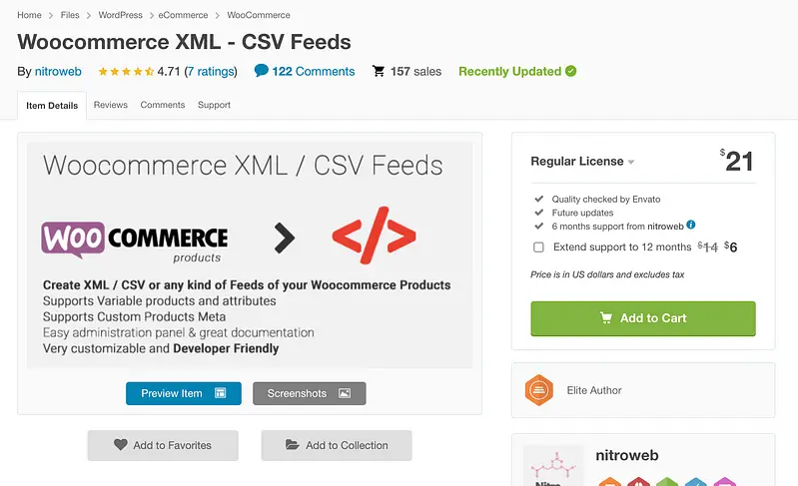
Task: Click the Recently Updated green checkmark icon
Action: tap(571, 71)
